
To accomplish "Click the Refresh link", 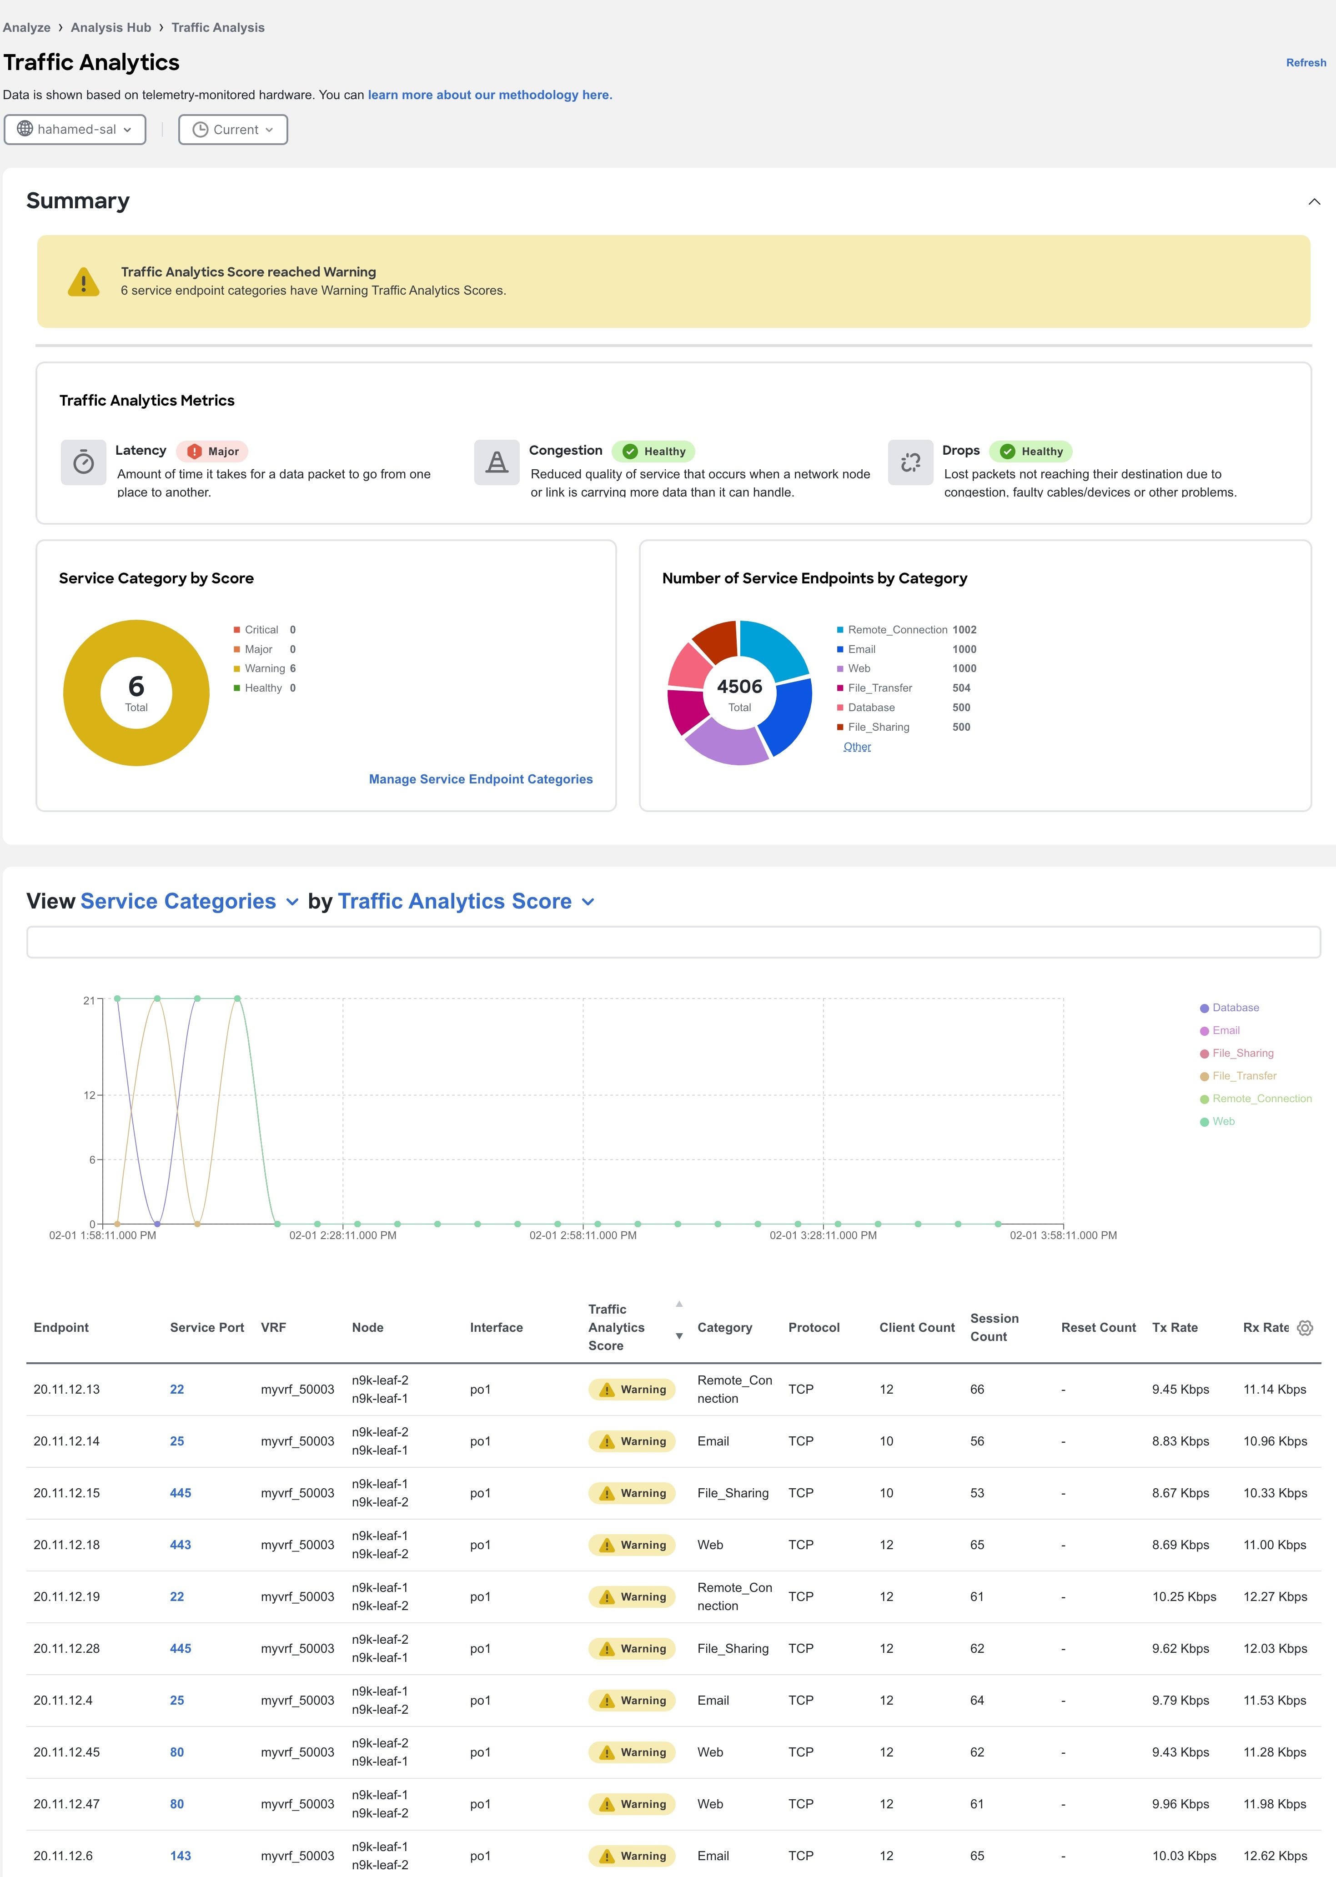I will tap(1306, 62).
